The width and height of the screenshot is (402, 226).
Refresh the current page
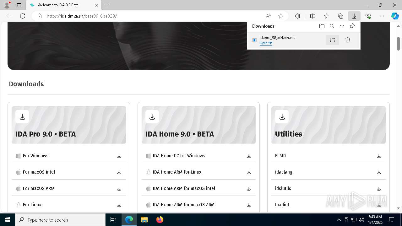pos(23,16)
